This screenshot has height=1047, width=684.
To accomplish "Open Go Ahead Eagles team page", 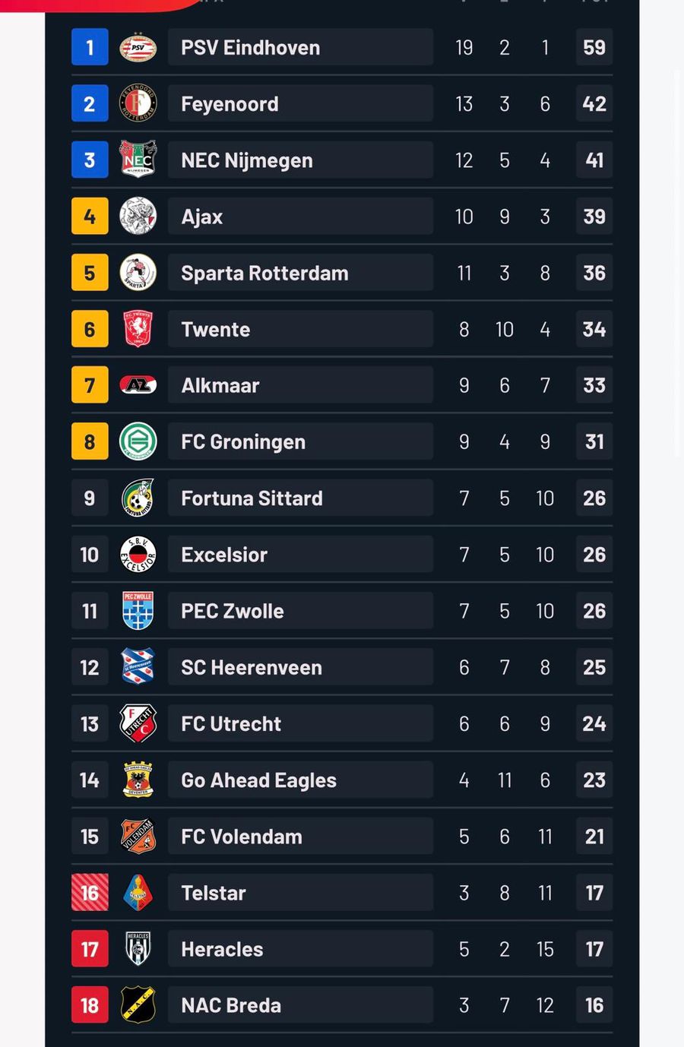I will (x=258, y=780).
